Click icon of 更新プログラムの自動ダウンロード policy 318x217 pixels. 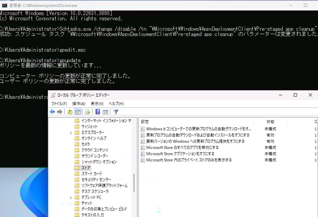[143, 135]
